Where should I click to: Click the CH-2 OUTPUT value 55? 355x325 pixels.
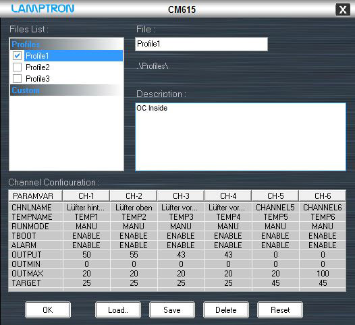pos(134,255)
